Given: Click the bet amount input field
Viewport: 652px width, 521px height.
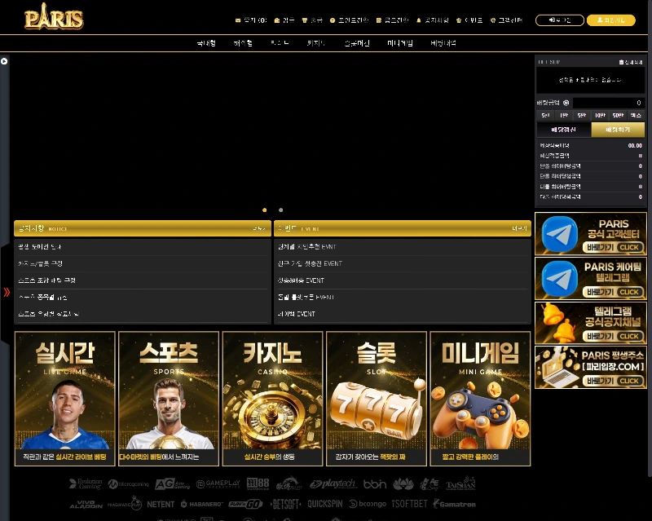Looking at the screenshot, I should [608, 103].
